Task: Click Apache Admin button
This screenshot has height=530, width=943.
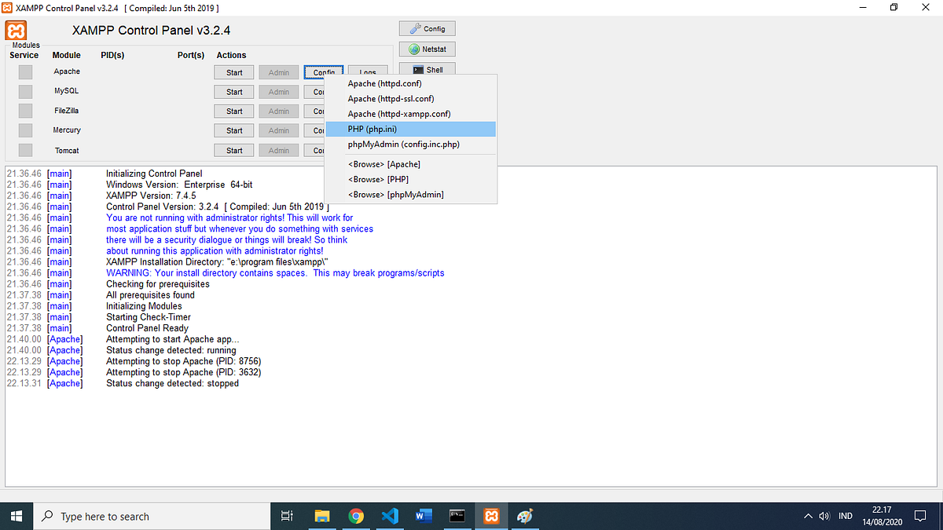Action: pos(279,72)
